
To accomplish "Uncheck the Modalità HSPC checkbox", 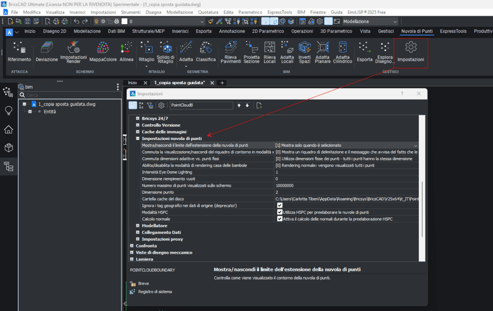I will (280, 212).
